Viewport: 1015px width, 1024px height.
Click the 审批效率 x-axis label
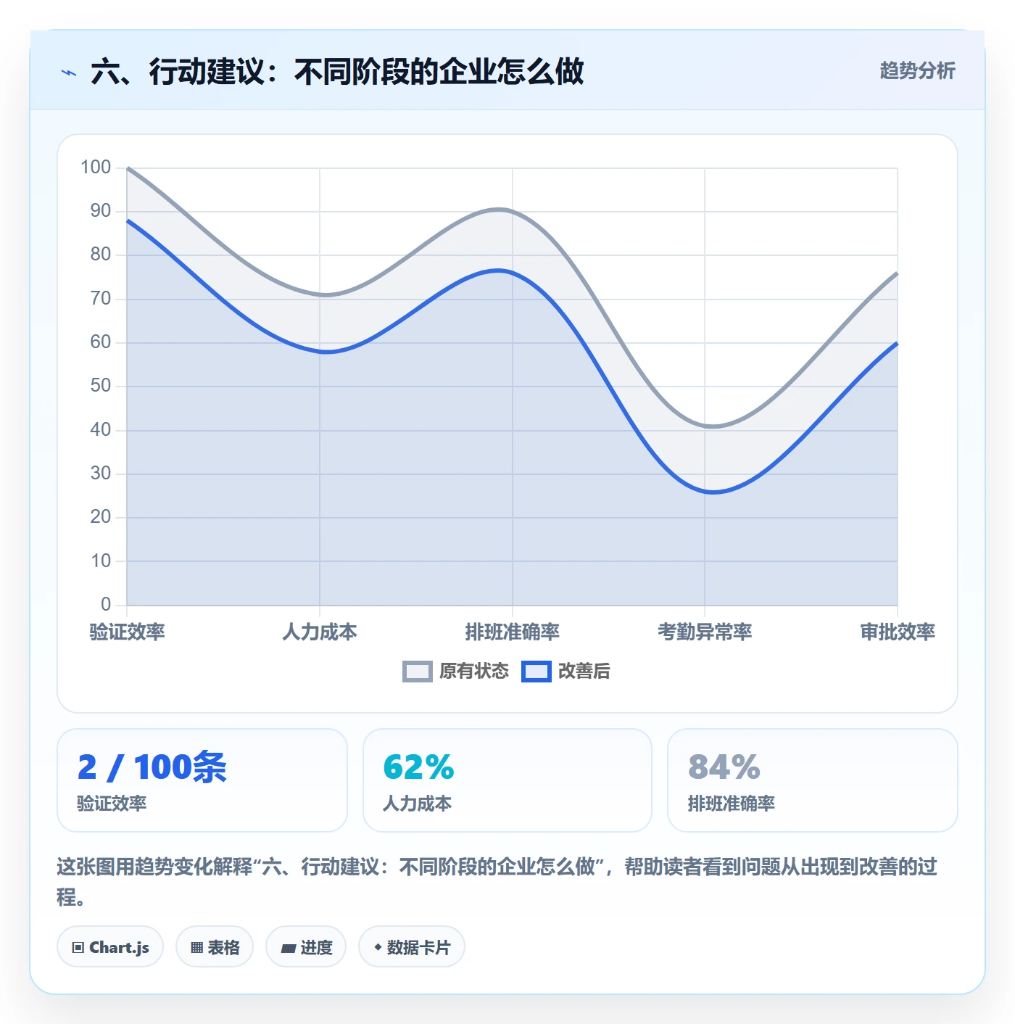point(898,632)
